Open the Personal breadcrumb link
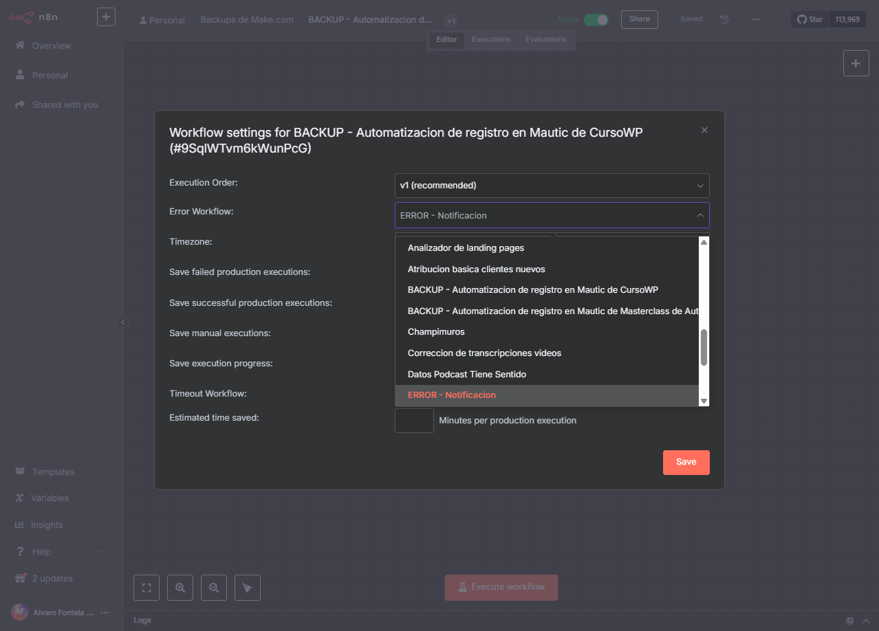The height and width of the screenshot is (631, 879). (x=162, y=20)
